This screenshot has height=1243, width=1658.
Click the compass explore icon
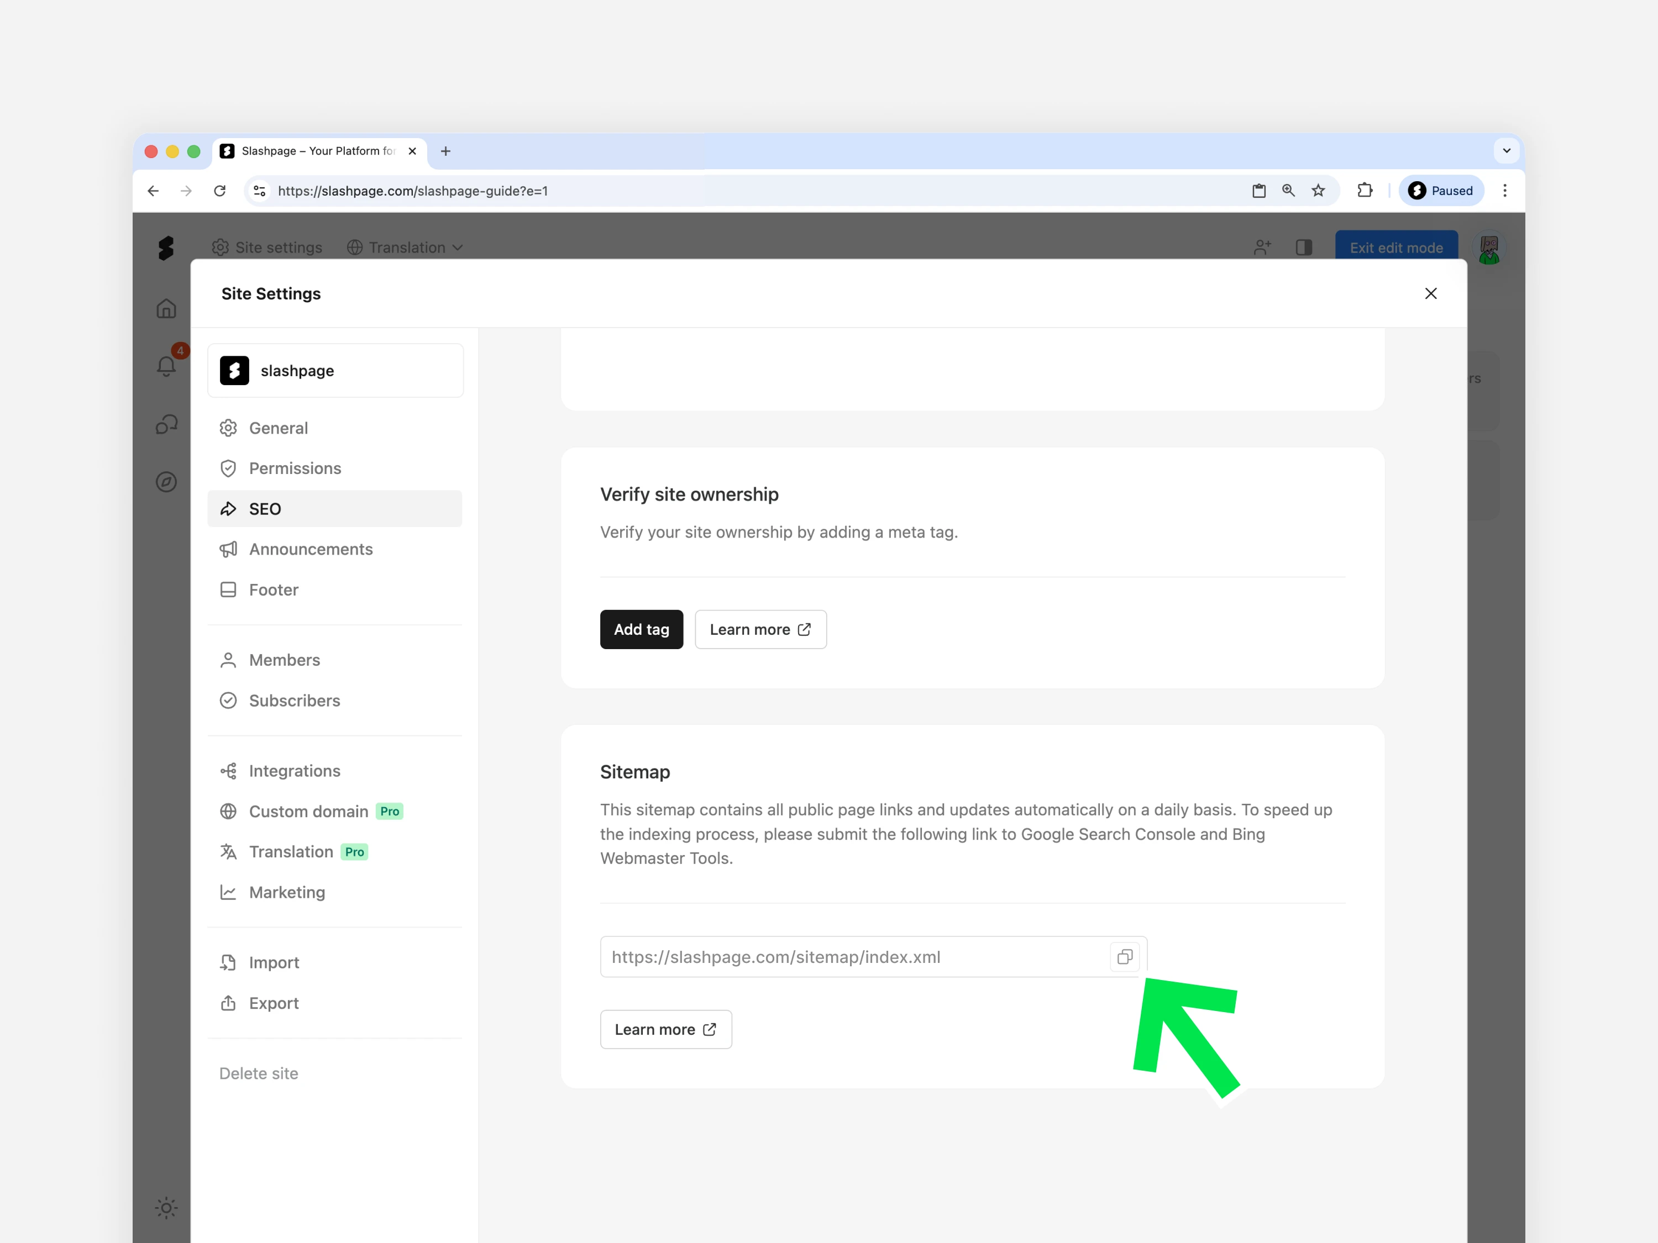[x=166, y=482]
